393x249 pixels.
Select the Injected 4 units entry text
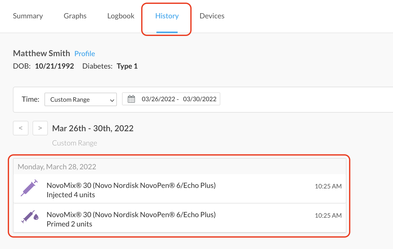pos(71,195)
